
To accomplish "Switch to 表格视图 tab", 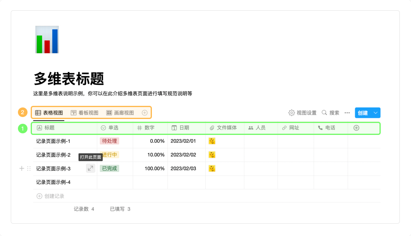I will (x=49, y=113).
